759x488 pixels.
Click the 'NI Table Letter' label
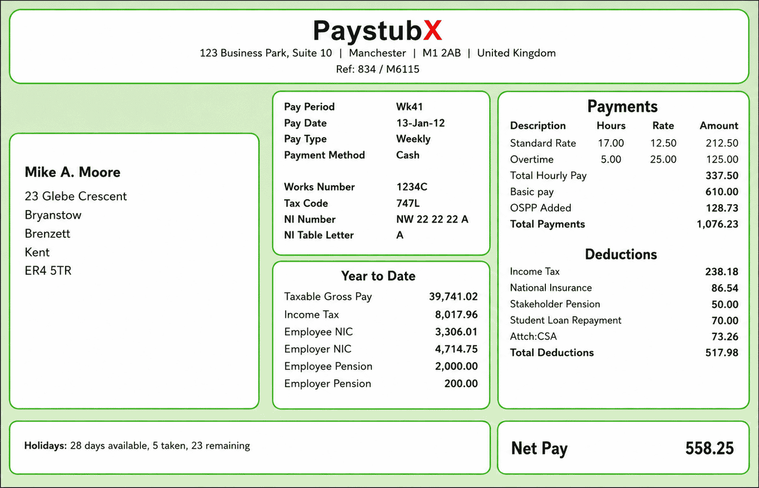(319, 235)
